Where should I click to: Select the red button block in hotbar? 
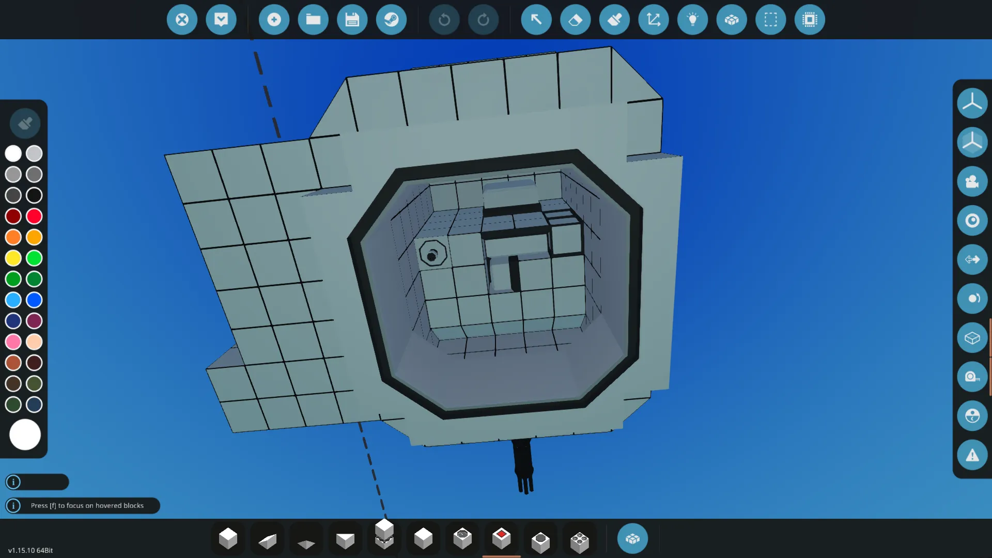click(501, 538)
